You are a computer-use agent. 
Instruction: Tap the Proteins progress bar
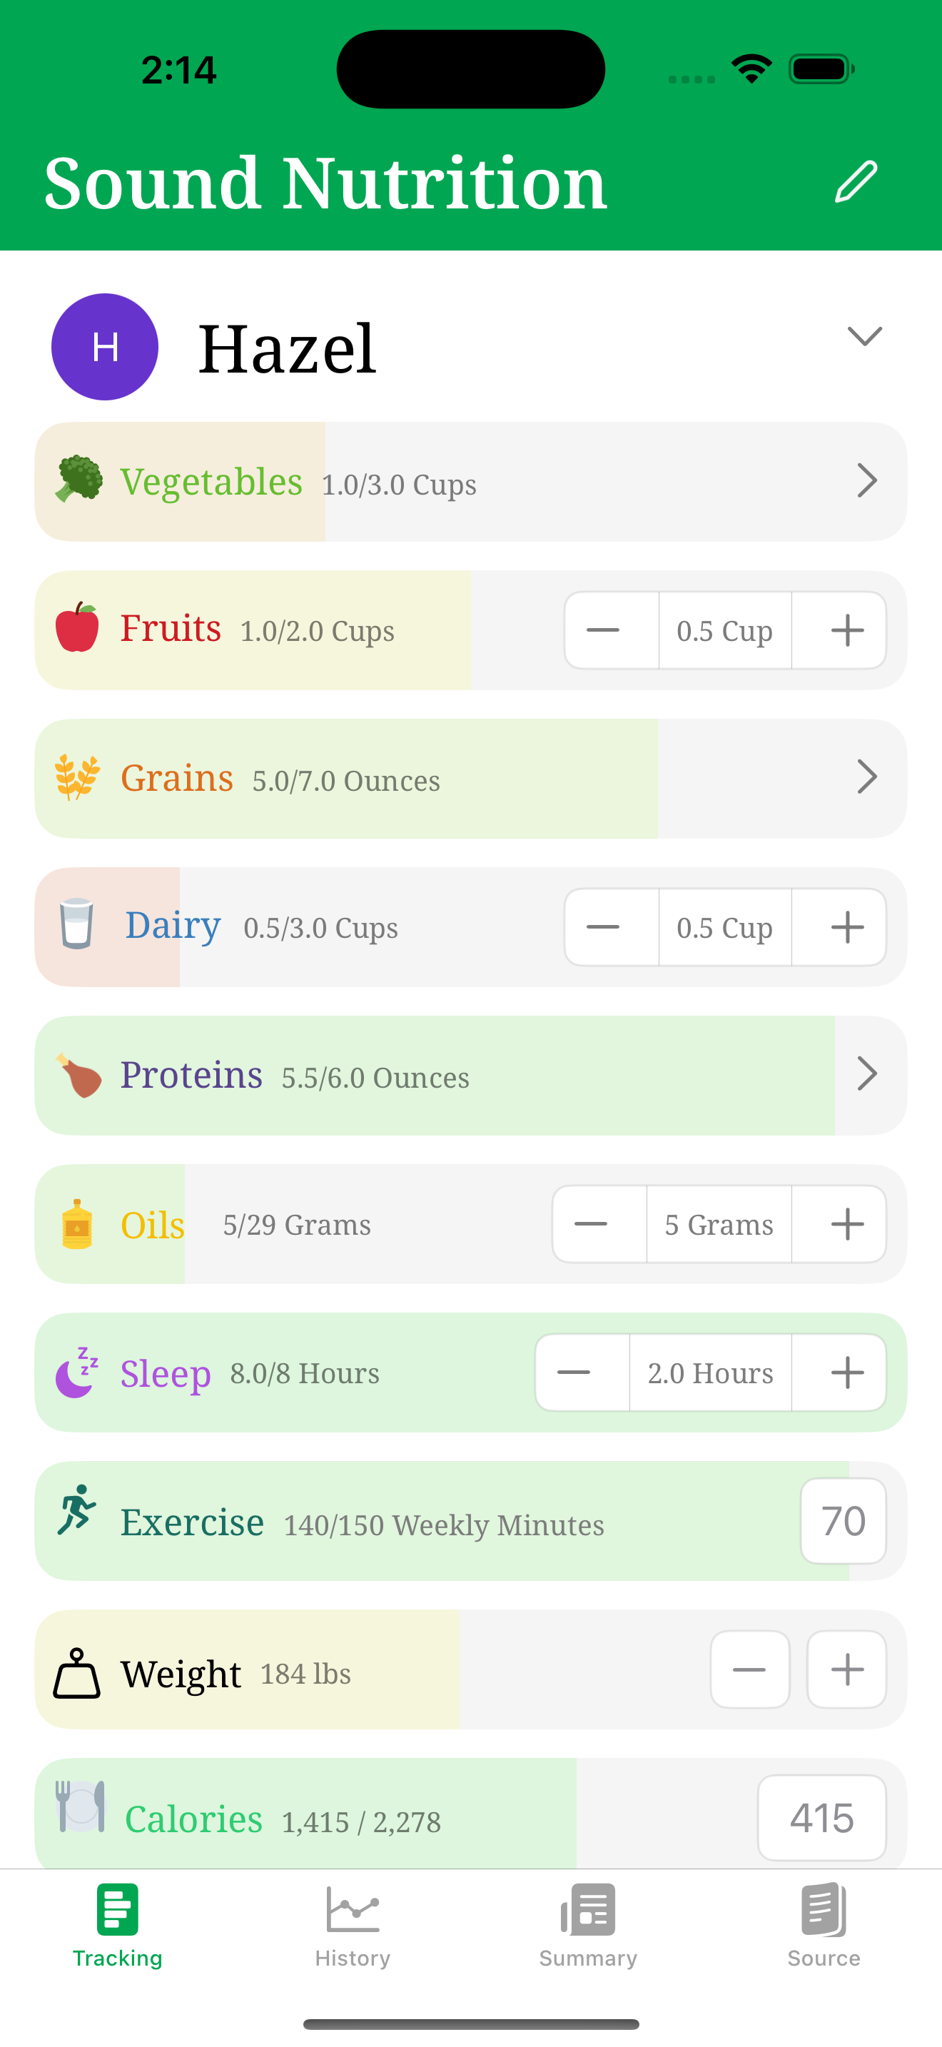pos(471,1076)
